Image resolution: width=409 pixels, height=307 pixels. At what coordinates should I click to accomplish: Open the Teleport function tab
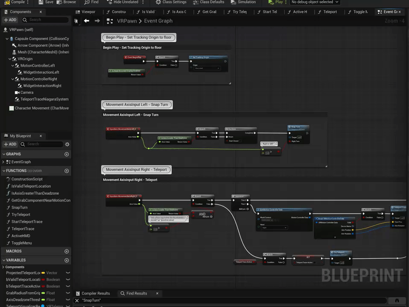coord(327,12)
